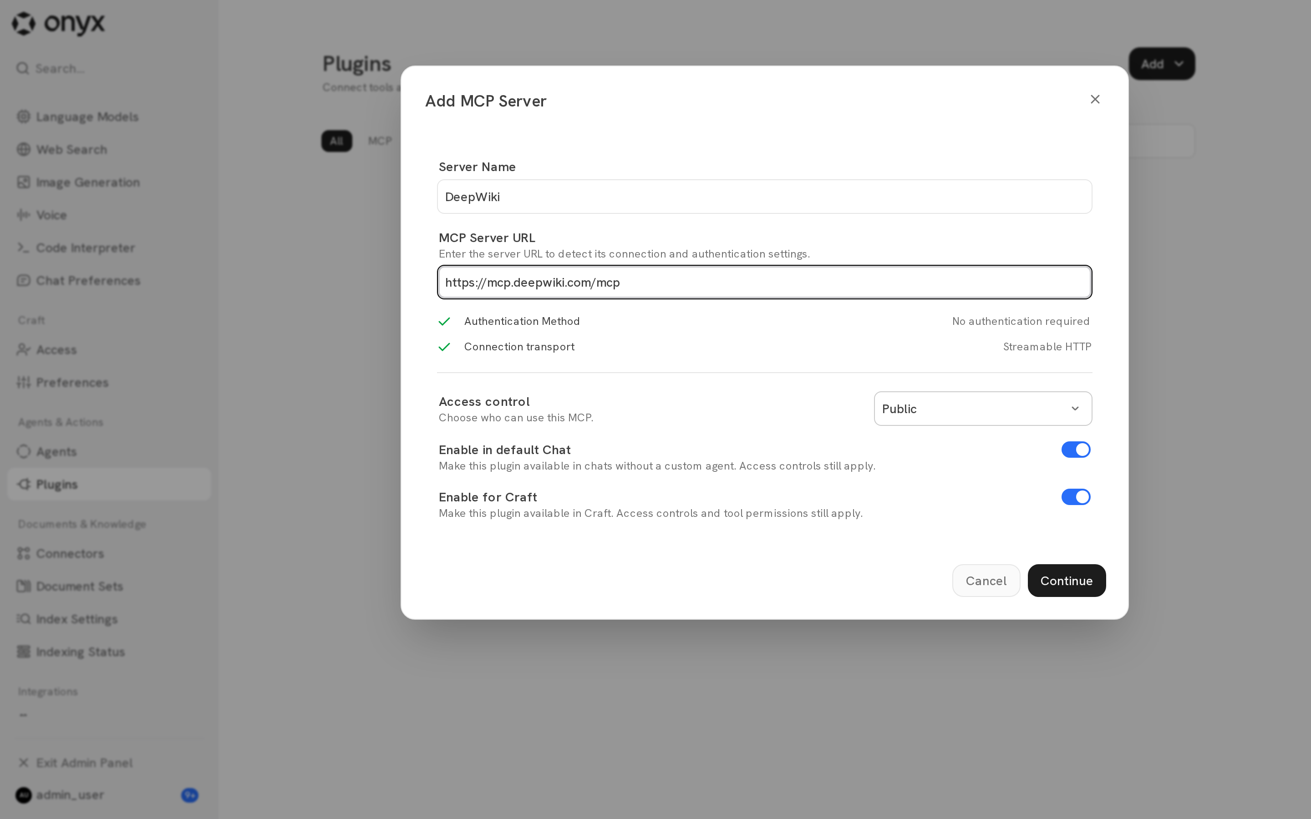
Task: Click the Voice waveform icon
Action: pos(23,215)
